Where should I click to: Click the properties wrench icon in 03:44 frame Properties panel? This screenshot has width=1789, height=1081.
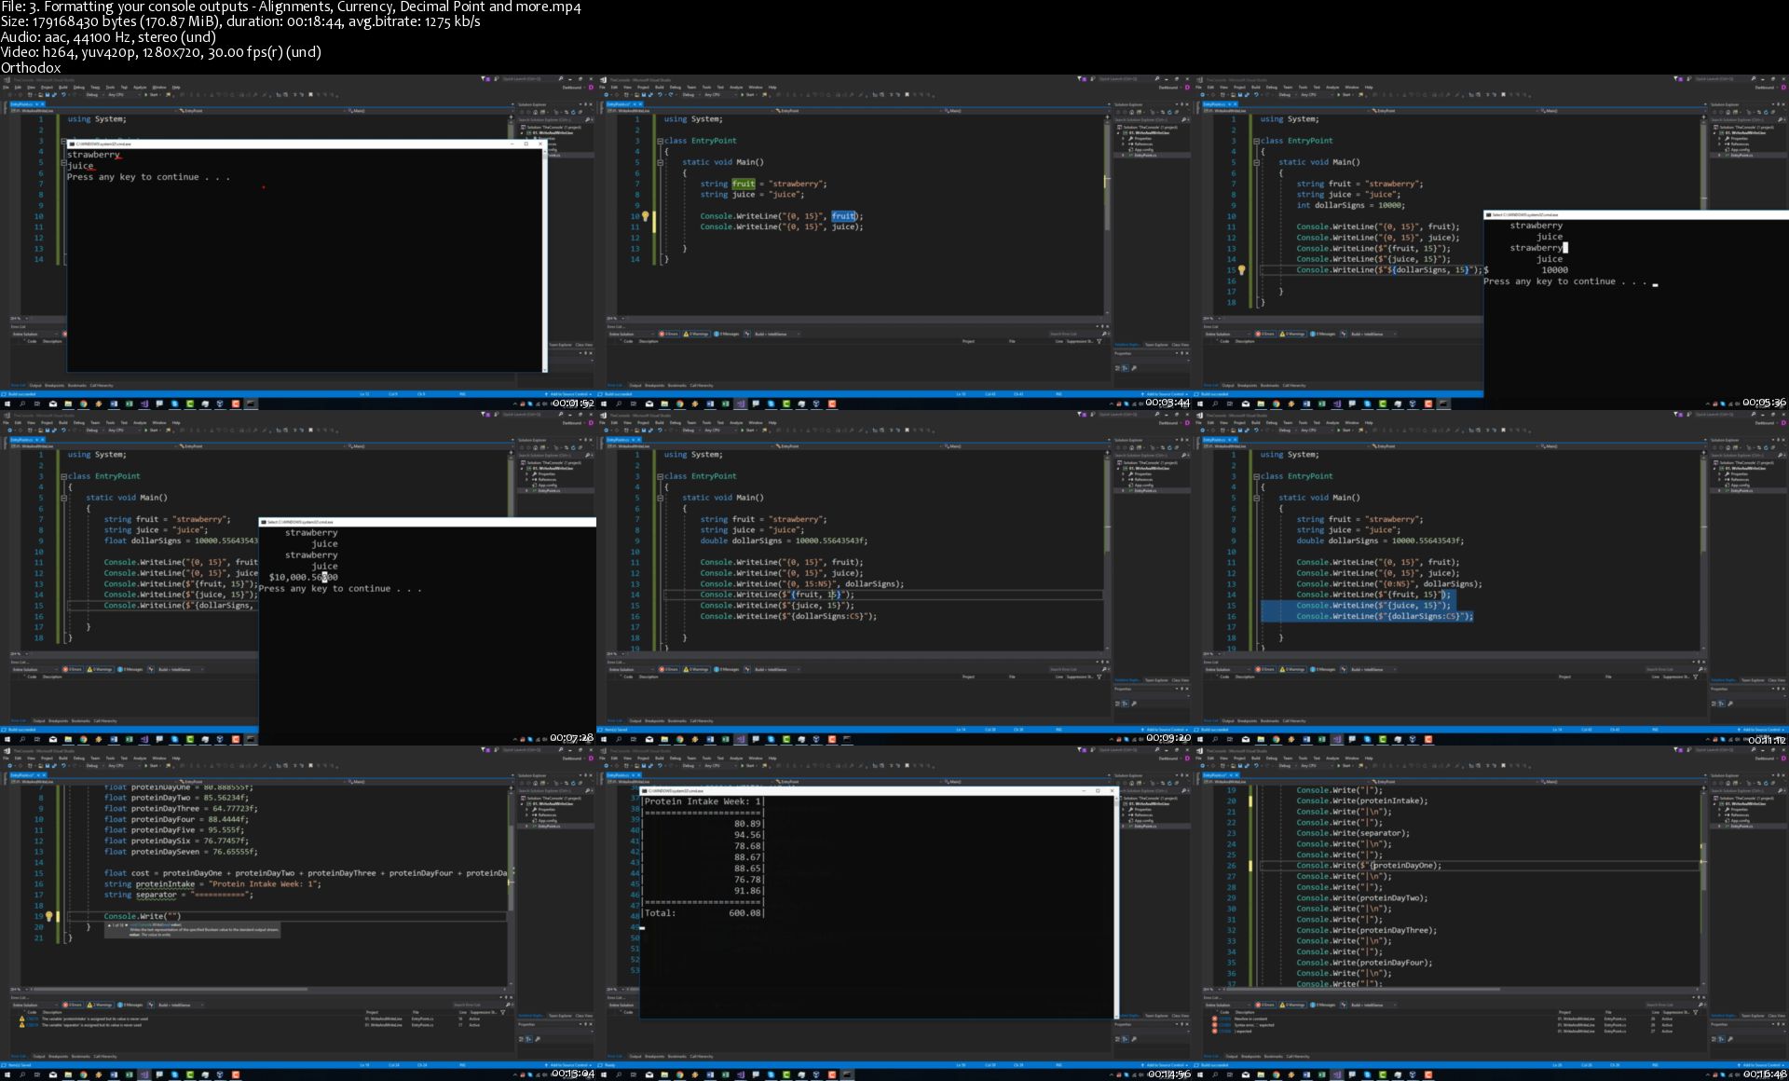click(x=1134, y=368)
